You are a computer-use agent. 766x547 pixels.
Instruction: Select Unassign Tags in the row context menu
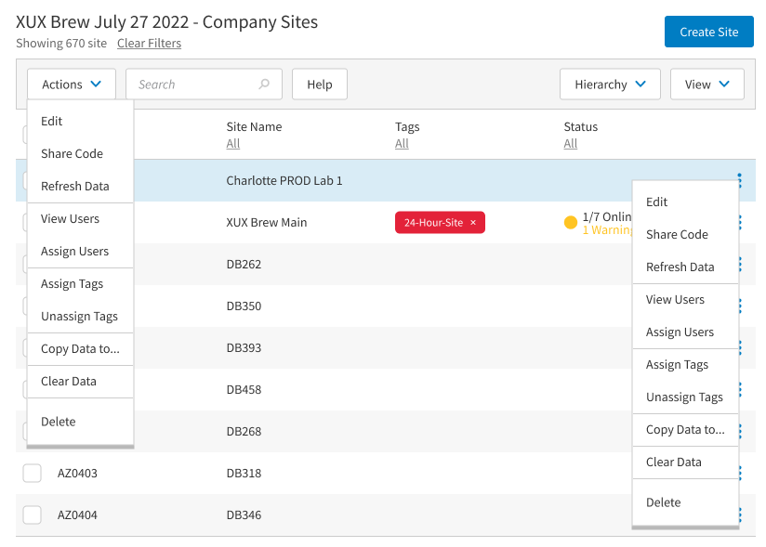coord(685,397)
